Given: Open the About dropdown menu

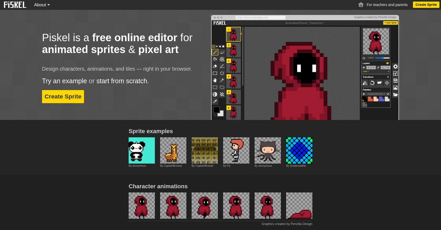Looking at the screenshot, I should pos(42,5).
